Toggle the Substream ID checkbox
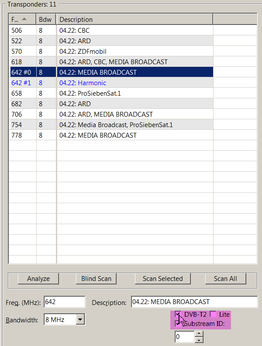This screenshot has width=262, height=346. coord(178,324)
